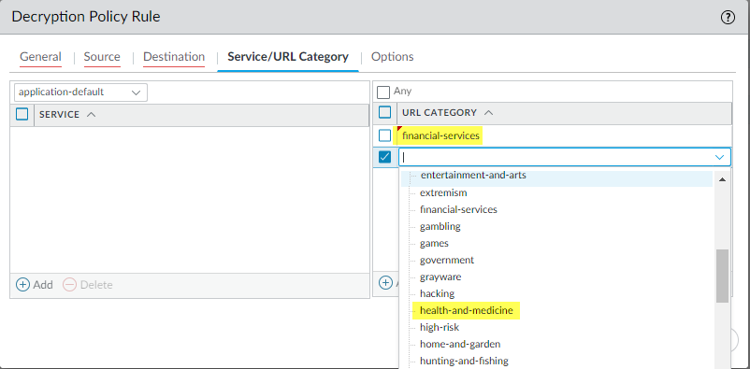
Task: Click the SERVICE column header label
Action: (x=59, y=115)
